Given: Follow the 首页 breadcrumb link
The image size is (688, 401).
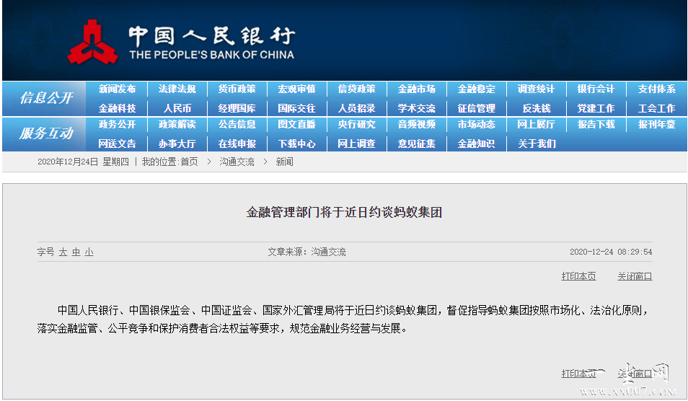Looking at the screenshot, I should 189,162.
